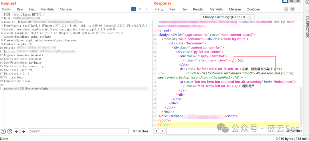Click the 'Te: trailers' header line

(13, 77)
